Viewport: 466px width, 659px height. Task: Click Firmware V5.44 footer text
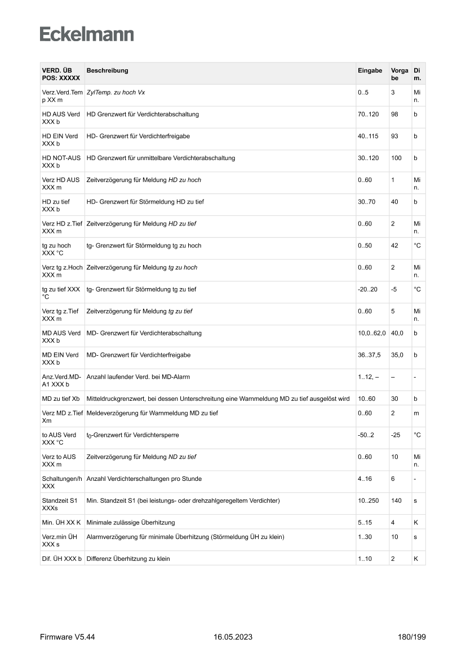point(68,637)
